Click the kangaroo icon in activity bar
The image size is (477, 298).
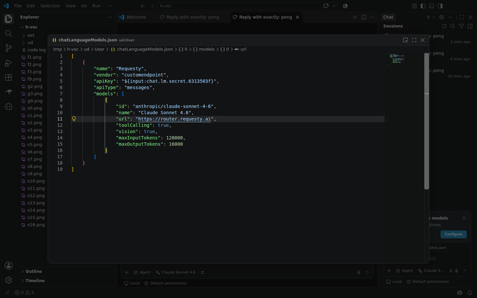9,92
